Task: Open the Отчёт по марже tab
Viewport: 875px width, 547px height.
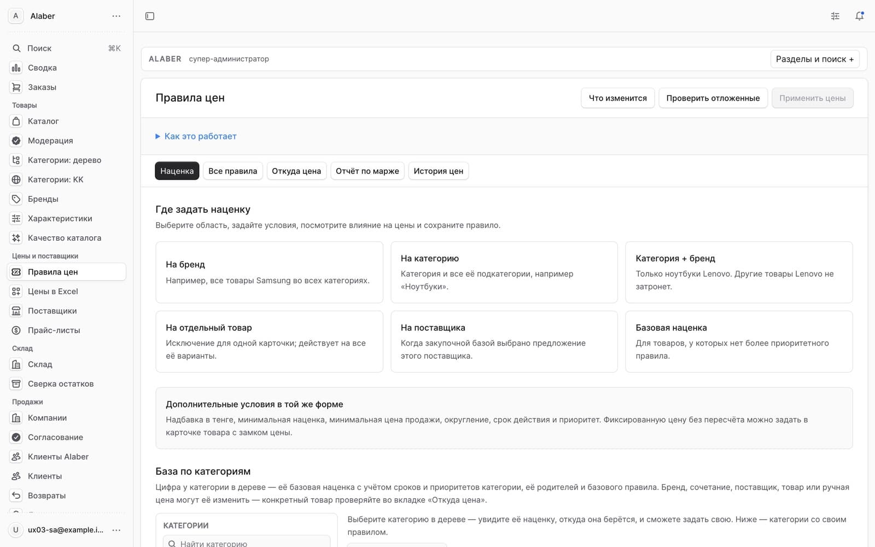Action: click(367, 171)
